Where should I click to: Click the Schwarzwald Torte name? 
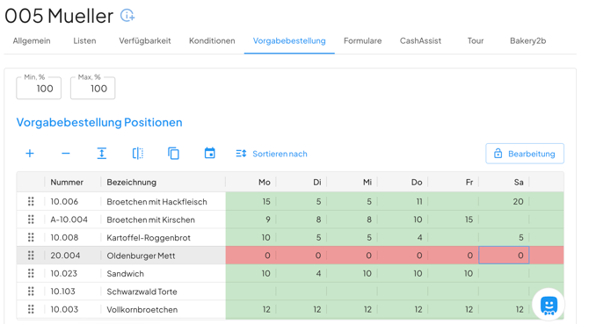tap(142, 292)
